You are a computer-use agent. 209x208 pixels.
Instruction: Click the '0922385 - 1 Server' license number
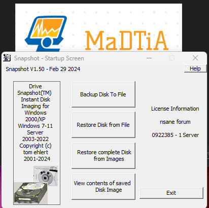pos(175,135)
